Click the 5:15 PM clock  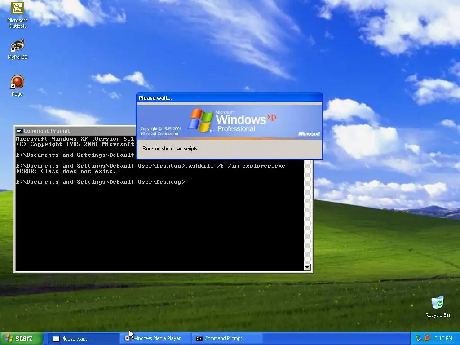coord(443,338)
